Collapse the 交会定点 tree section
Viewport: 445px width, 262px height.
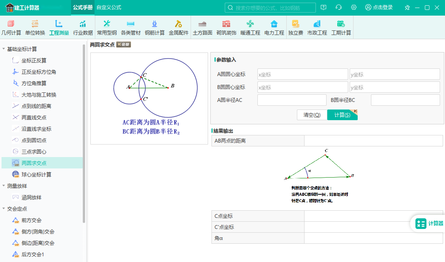4,209
